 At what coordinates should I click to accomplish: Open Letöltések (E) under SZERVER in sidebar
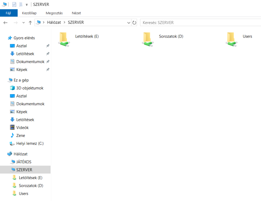pos(30,178)
